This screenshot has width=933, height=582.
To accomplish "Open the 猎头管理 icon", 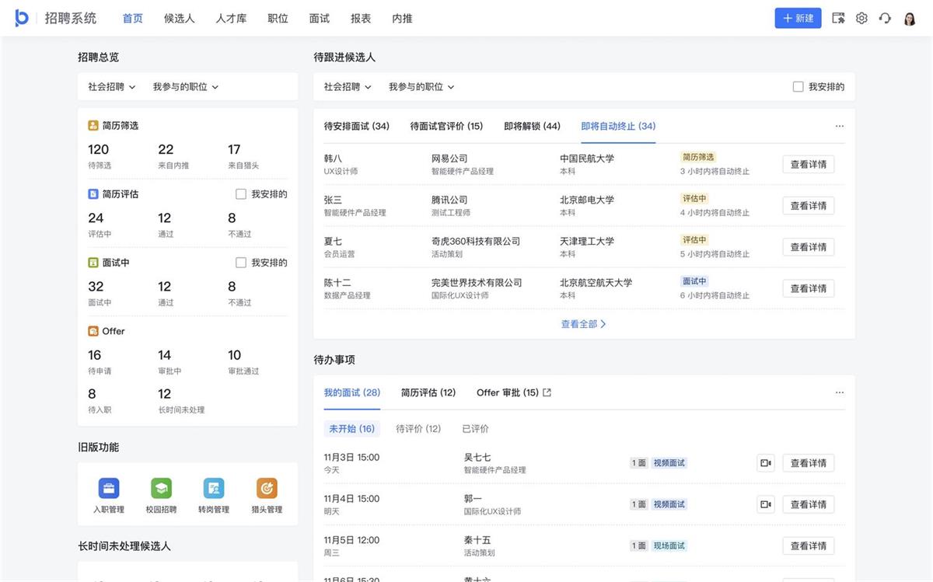I will pyautogui.click(x=267, y=489).
